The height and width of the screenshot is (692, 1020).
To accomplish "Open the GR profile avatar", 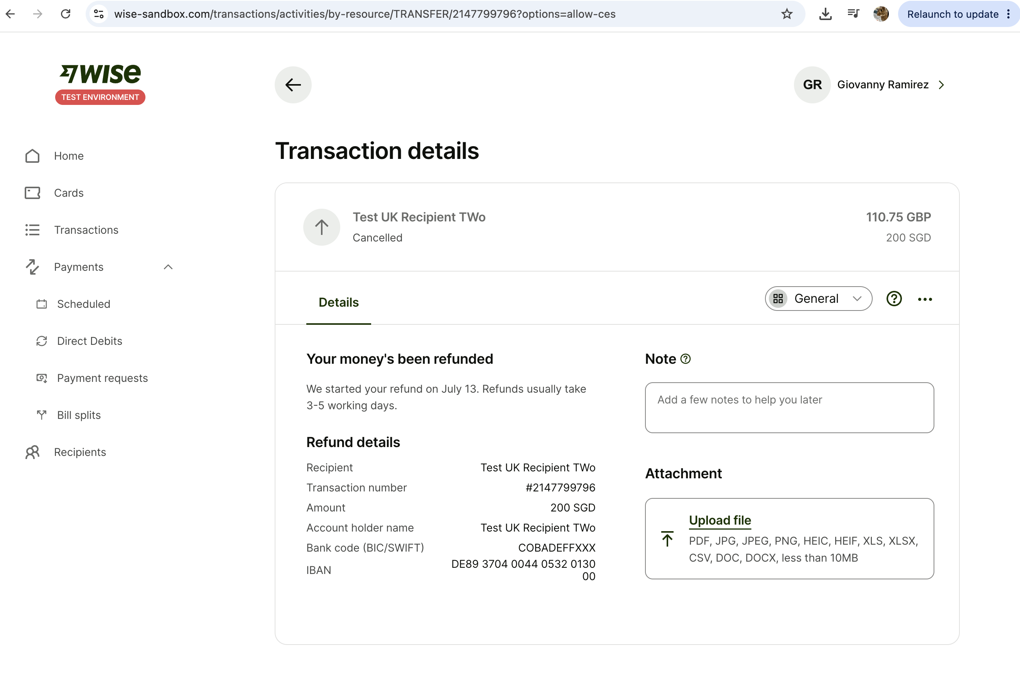I will click(812, 85).
